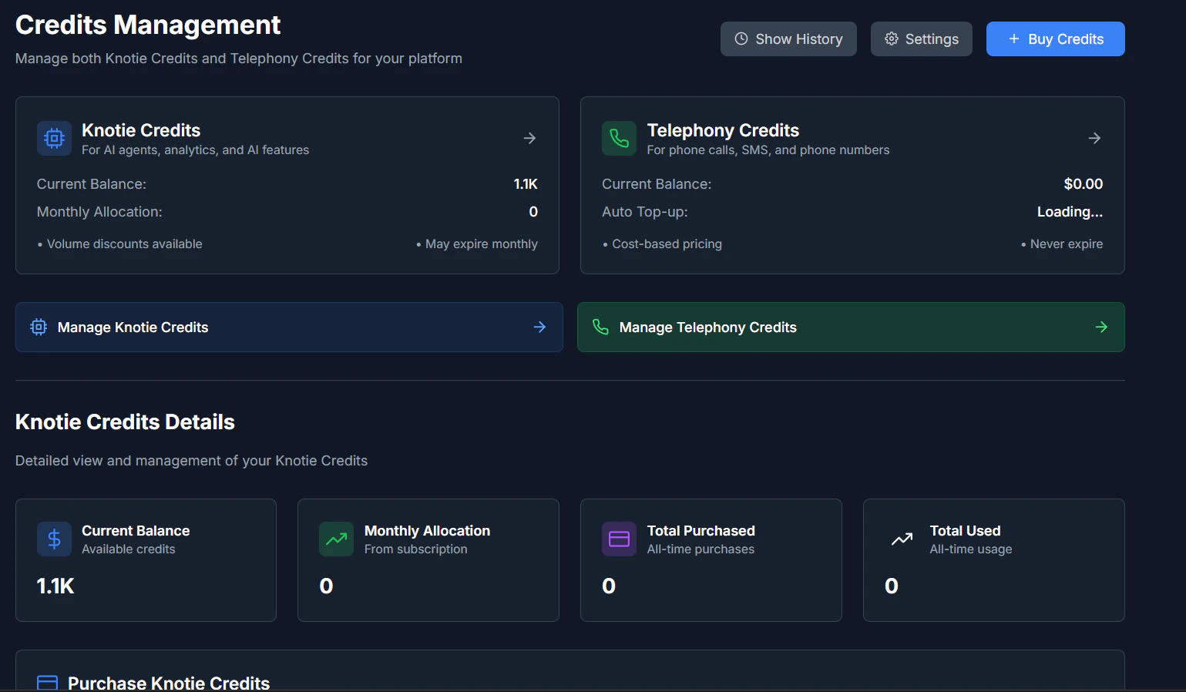Click the gear icon beside Settings

(892, 39)
